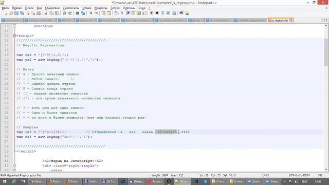
Task: Start macro recording with red dot icon
Action: (152, 13)
